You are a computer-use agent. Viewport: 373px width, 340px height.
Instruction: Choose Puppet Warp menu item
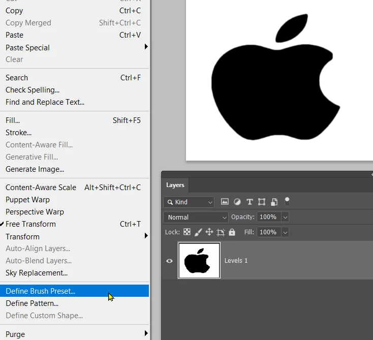(x=75, y=199)
